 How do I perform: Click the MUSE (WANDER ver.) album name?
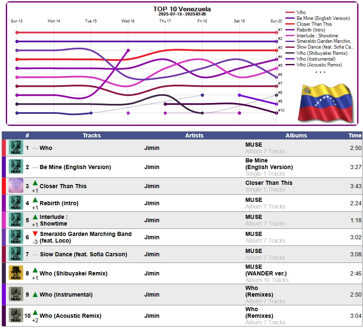tap(266, 270)
